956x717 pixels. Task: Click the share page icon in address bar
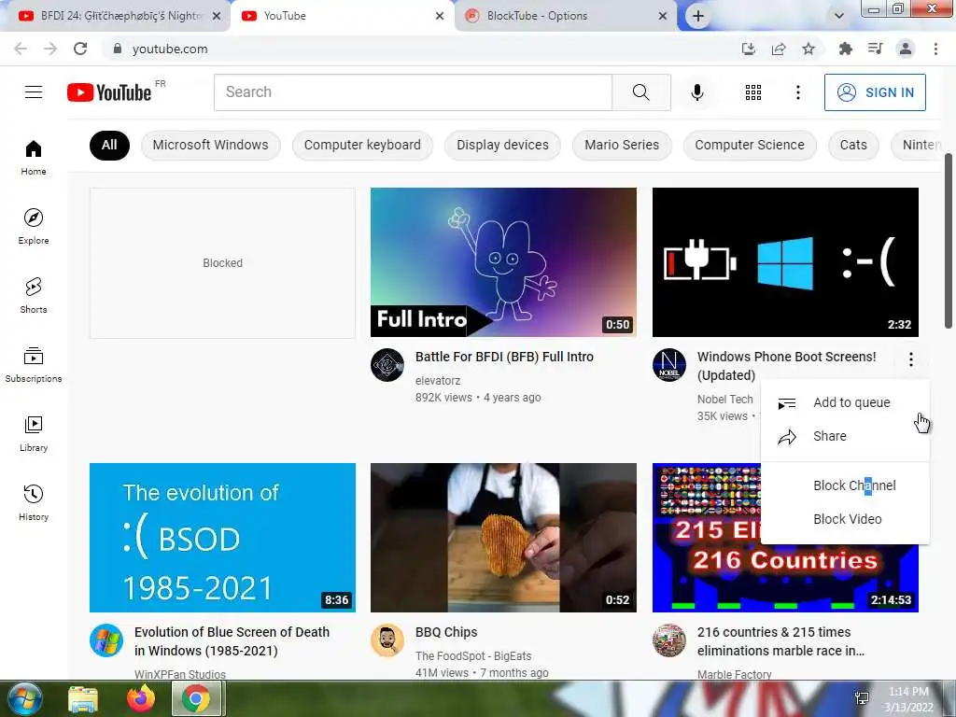click(x=779, y=49)
